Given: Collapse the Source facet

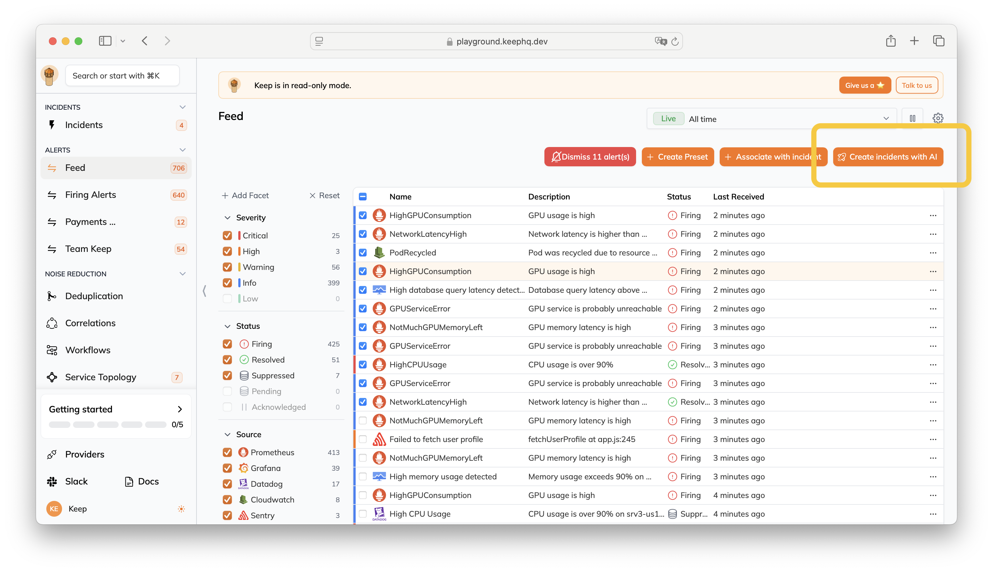Looking at the screenshot, I should 227,435.
